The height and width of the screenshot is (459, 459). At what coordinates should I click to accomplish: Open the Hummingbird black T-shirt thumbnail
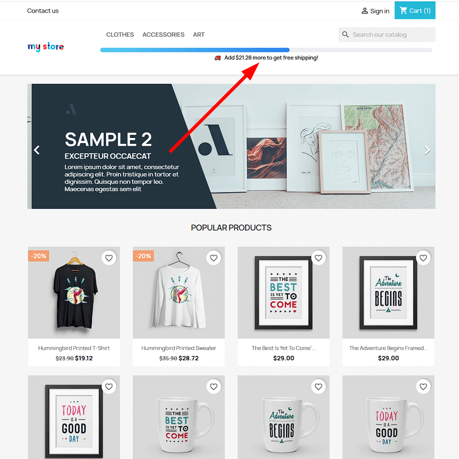74,293
